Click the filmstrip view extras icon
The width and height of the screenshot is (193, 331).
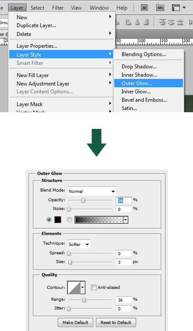click(176, 8)
